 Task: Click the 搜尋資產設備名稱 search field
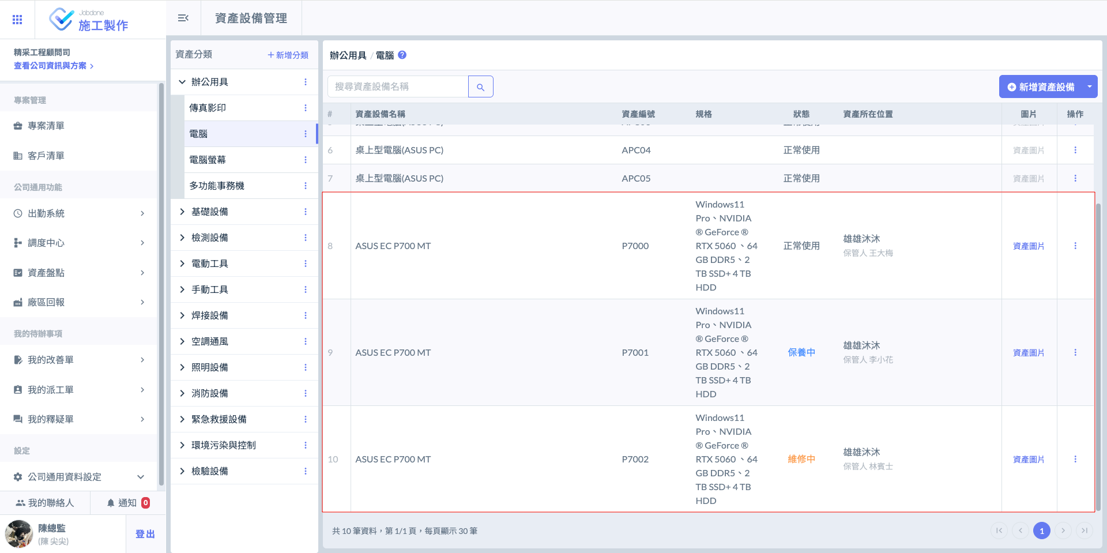click(x=398, y=86)
